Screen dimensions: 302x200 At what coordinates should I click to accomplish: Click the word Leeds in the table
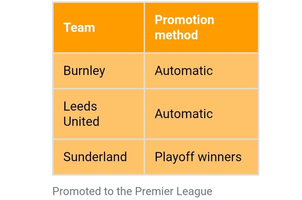coord(80,106)
